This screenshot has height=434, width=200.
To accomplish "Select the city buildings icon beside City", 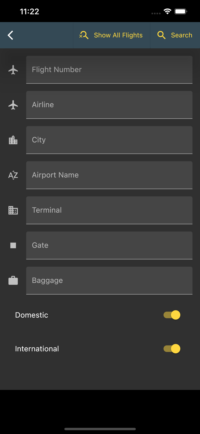I will 13,140.
